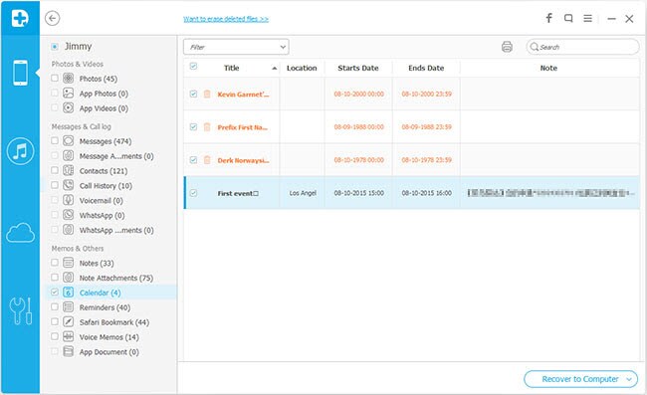Open the feedback chat icon
The width and height of the screenshot is (647, 395).
coord(568,18)
